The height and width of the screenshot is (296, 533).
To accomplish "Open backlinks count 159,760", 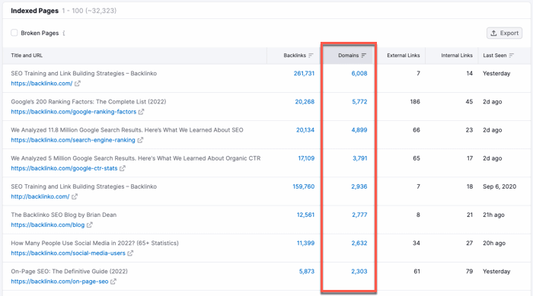I will (x=304, y=186).
